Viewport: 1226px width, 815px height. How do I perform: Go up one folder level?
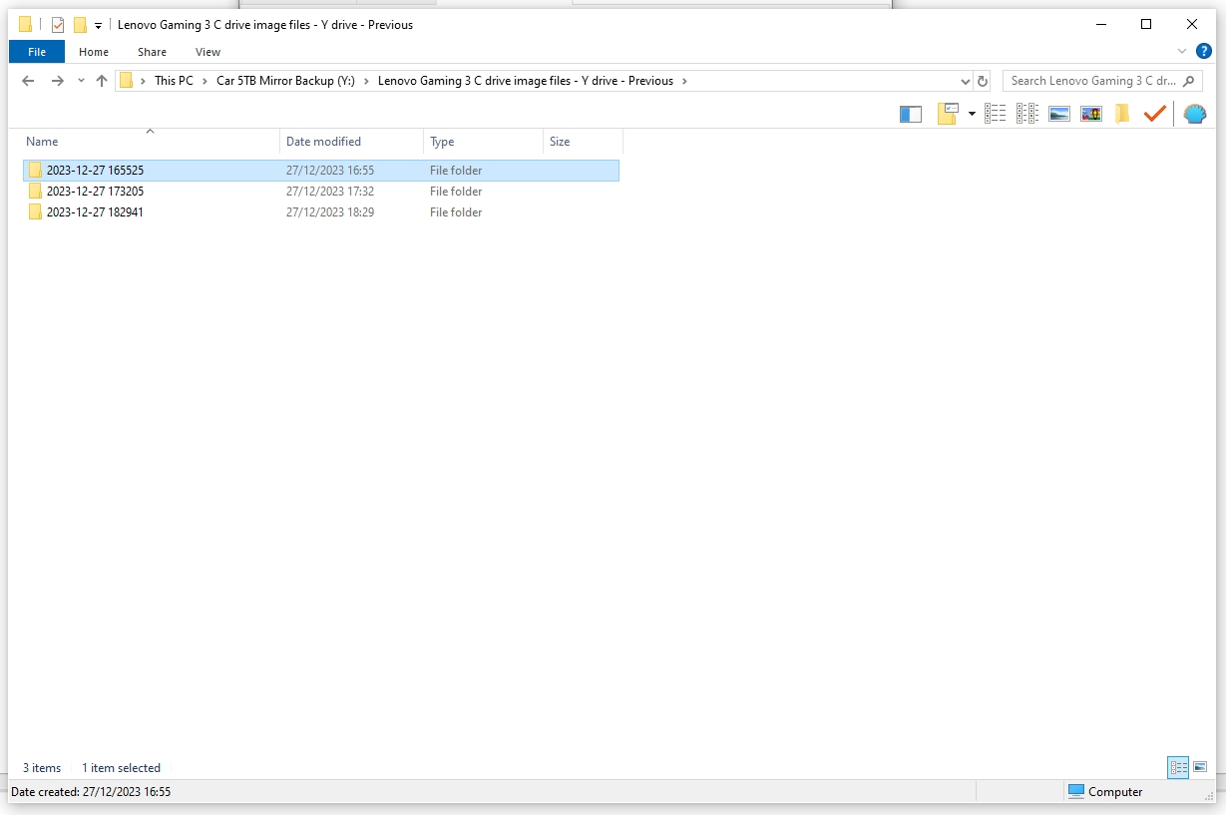(x=102, y=81)
